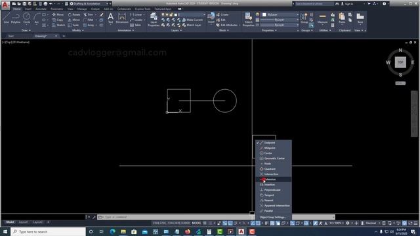420x236 pixels.
Task: Open the Insert ribbon tab
Action: click(28, 9)
